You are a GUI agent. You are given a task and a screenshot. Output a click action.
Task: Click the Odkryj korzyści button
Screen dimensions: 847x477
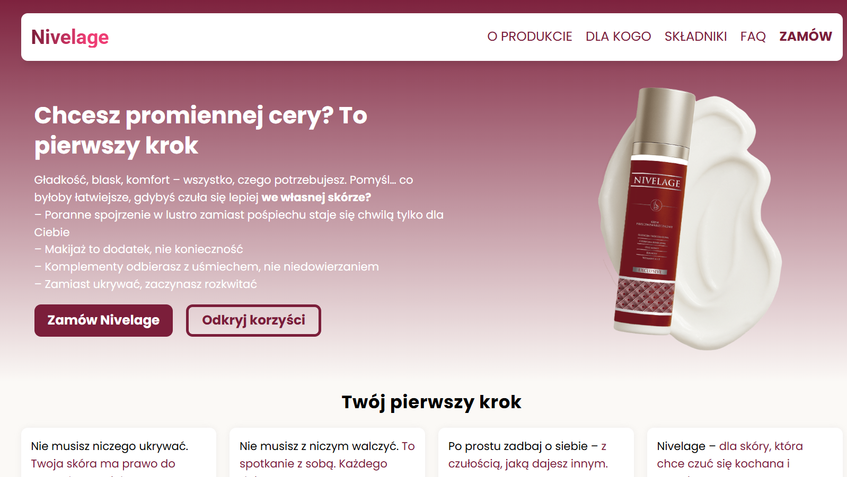click(253, 320)
